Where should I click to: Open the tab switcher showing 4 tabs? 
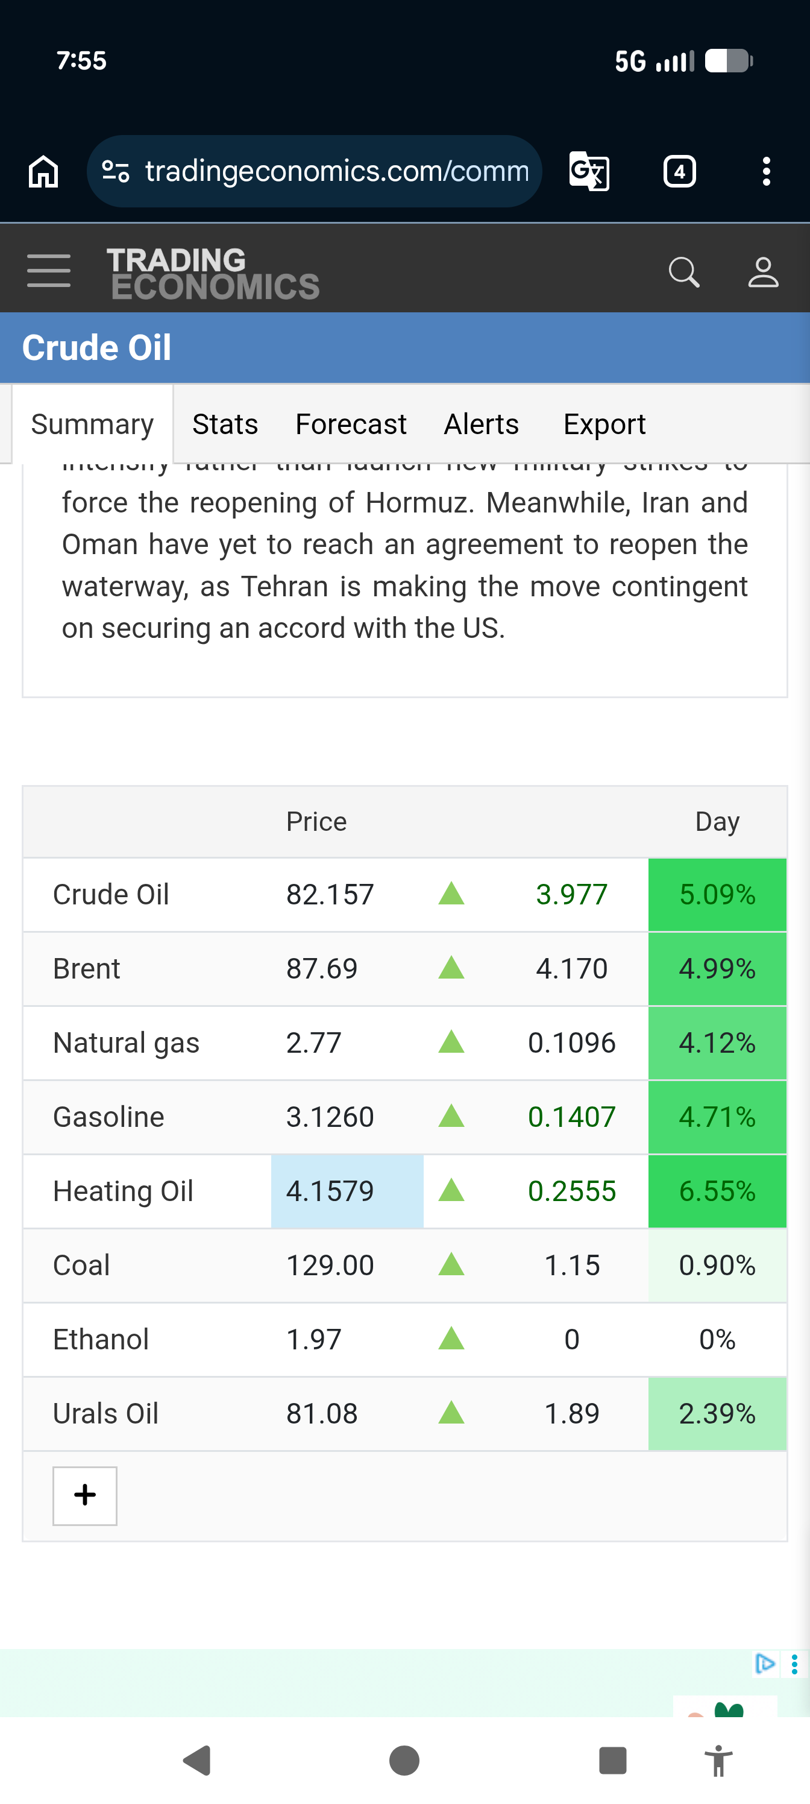pos(679,172)
